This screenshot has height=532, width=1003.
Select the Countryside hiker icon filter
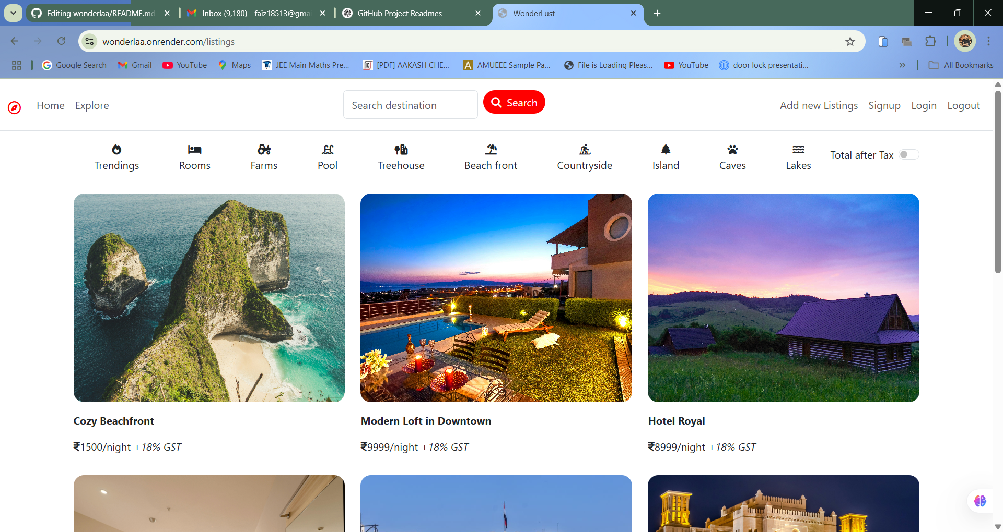[x=585, y=150]
